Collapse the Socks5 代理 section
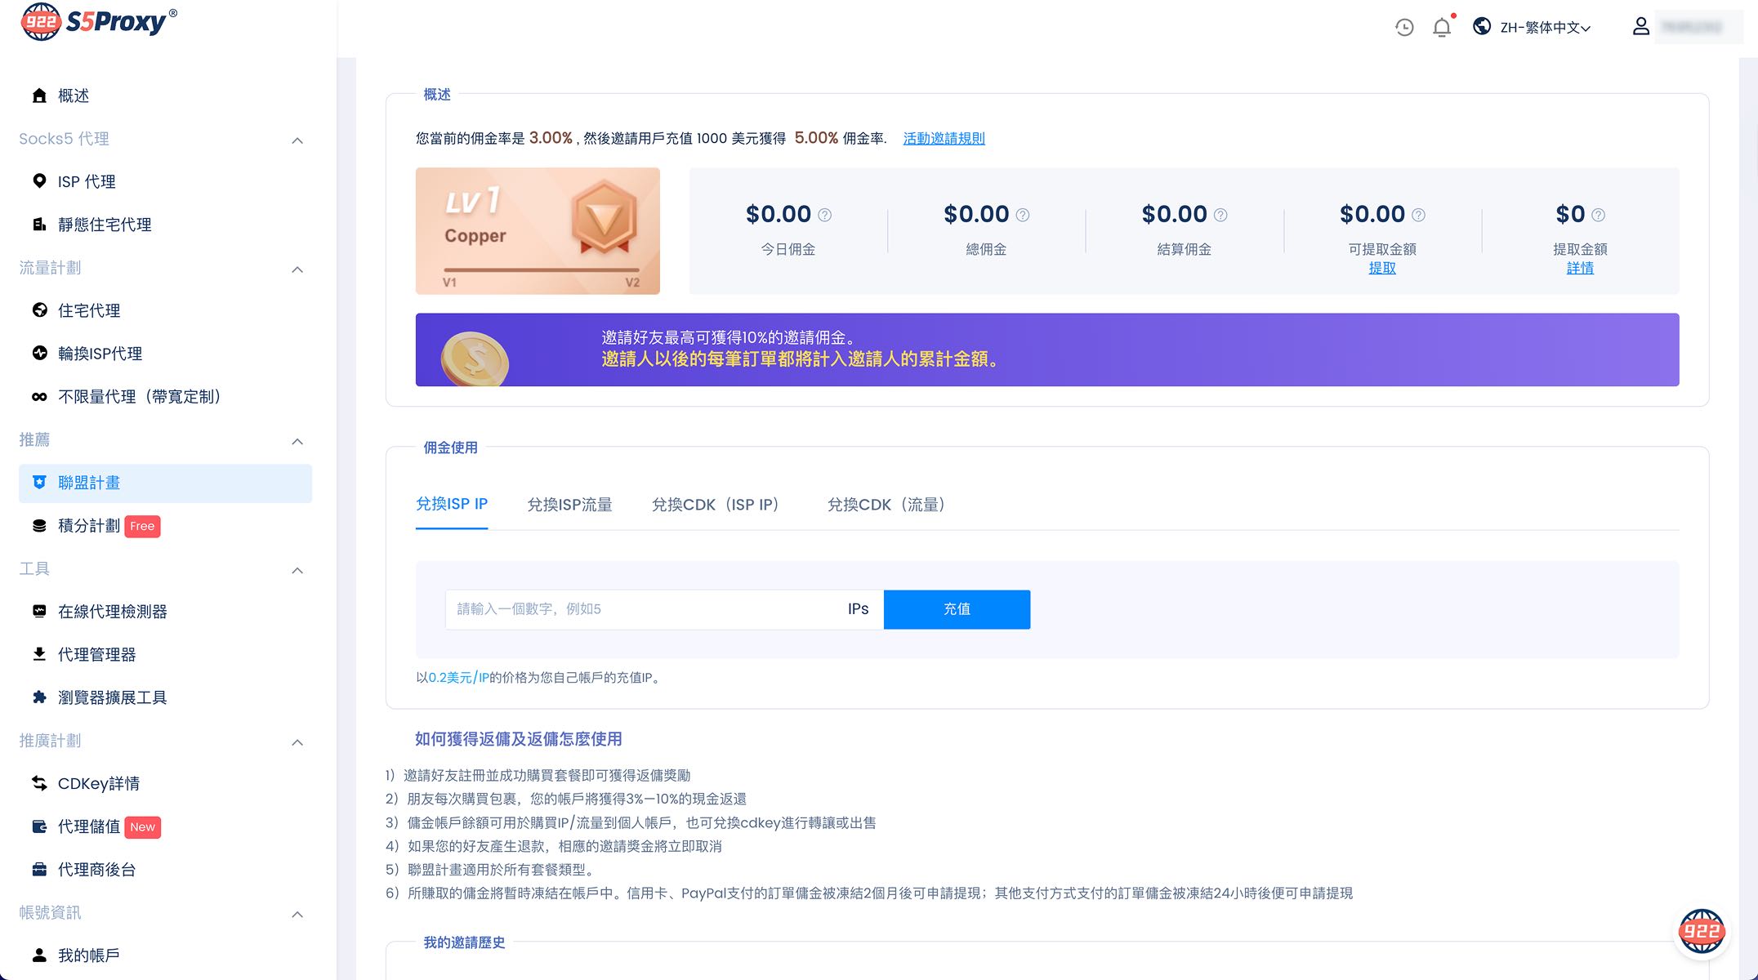1758x980 pixels. [297, 140]
